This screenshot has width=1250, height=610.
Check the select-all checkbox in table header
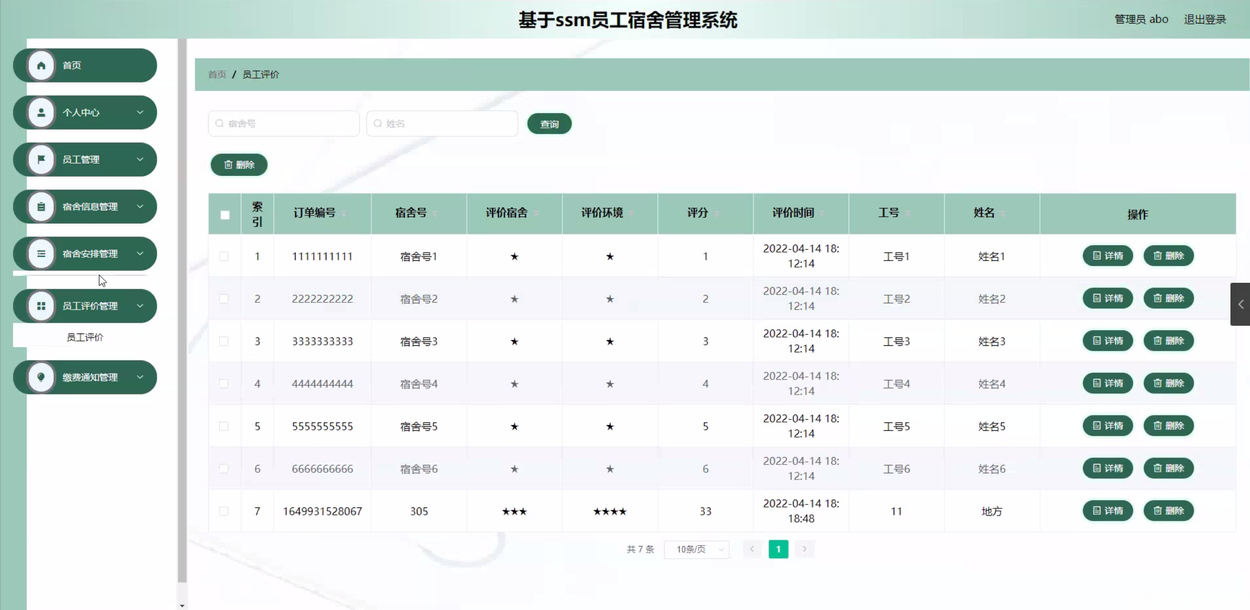click(x=224, y=213)
